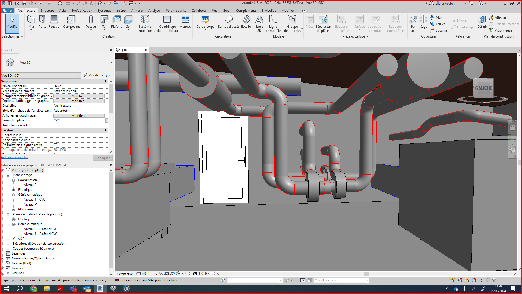Toggle the Cadrer la vue checkbox
This screenshot has height=294, width=522.
point(56,135)
